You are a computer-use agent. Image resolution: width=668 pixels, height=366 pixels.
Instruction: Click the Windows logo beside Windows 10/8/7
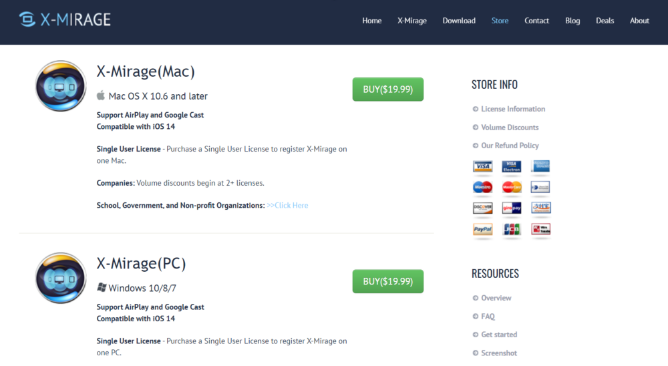point(102,288)
